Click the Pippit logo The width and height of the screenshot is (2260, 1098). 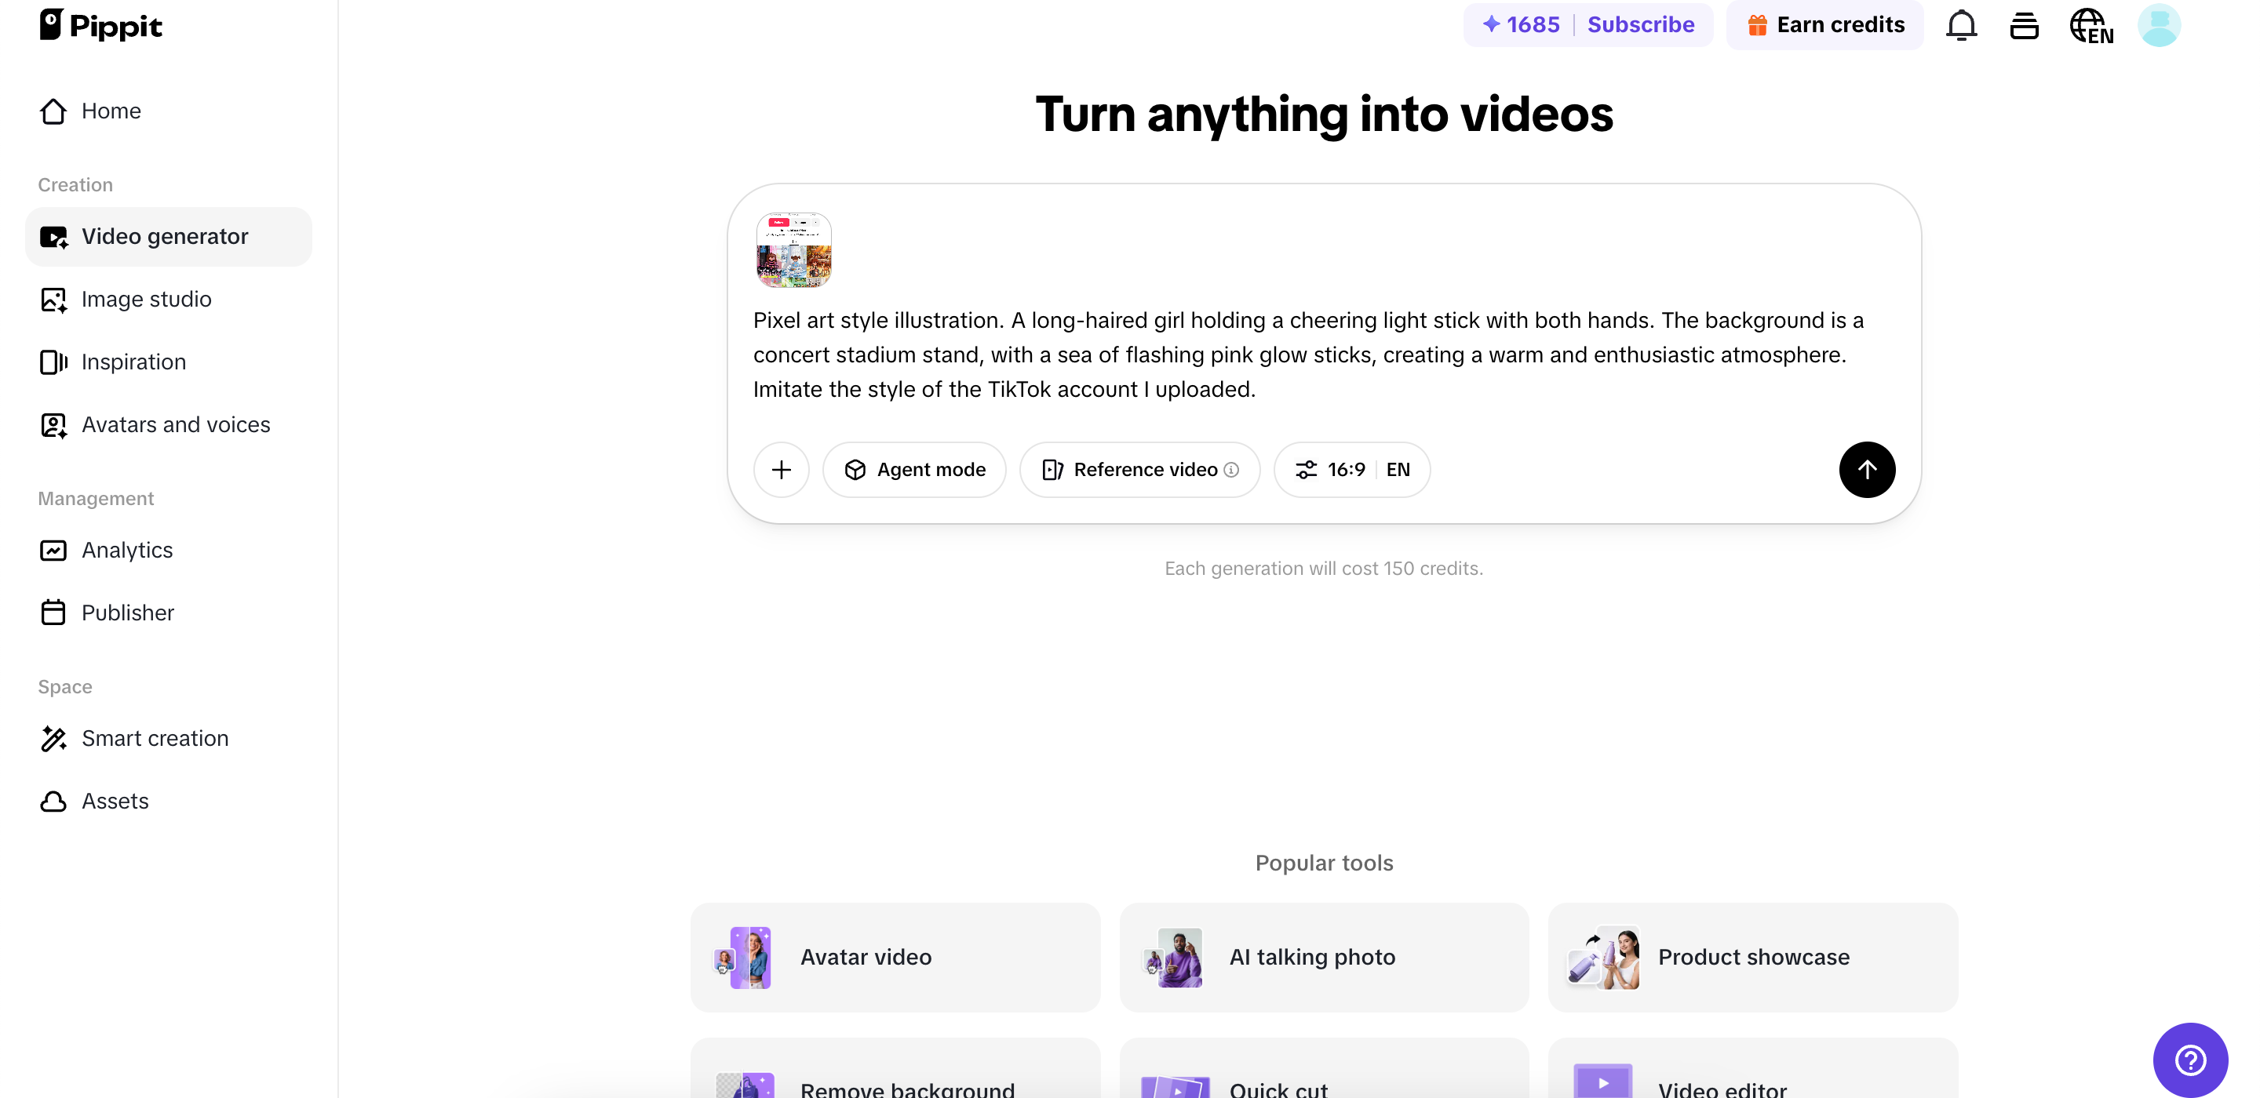click(x=101, y=25)
